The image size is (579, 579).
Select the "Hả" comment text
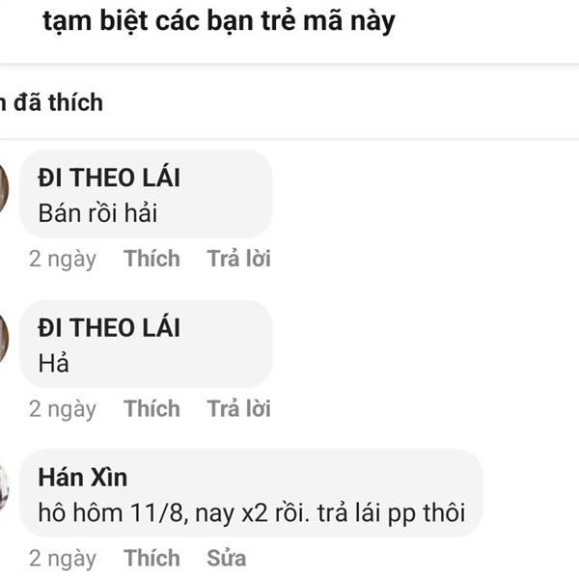[x=53, y=363]
